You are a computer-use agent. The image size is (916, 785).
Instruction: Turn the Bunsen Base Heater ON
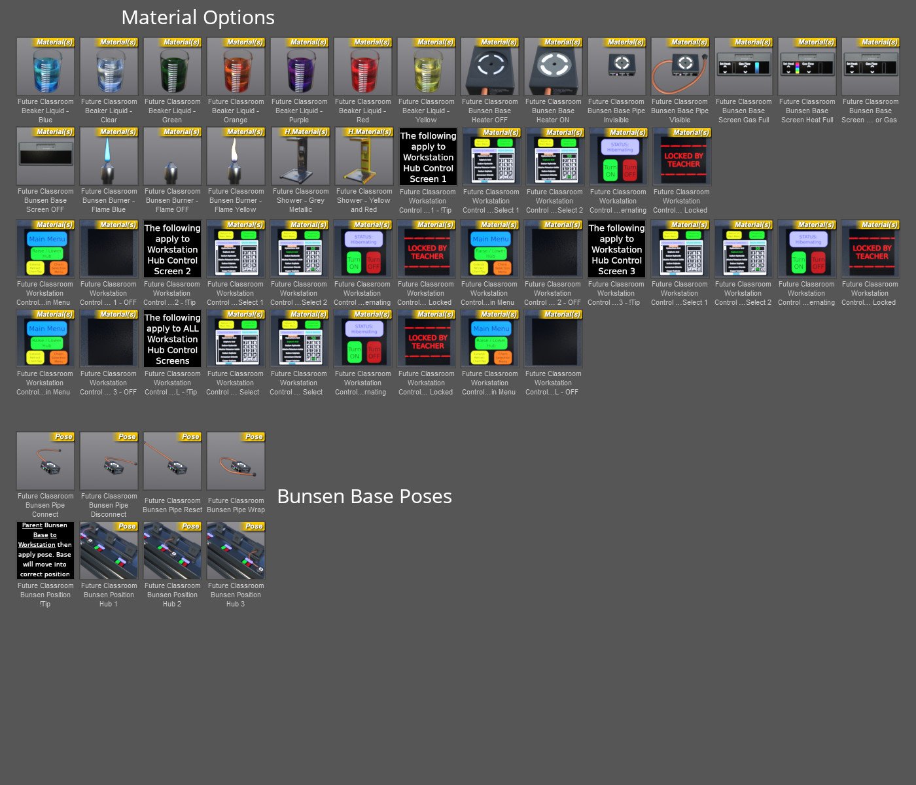coord(553,65)
